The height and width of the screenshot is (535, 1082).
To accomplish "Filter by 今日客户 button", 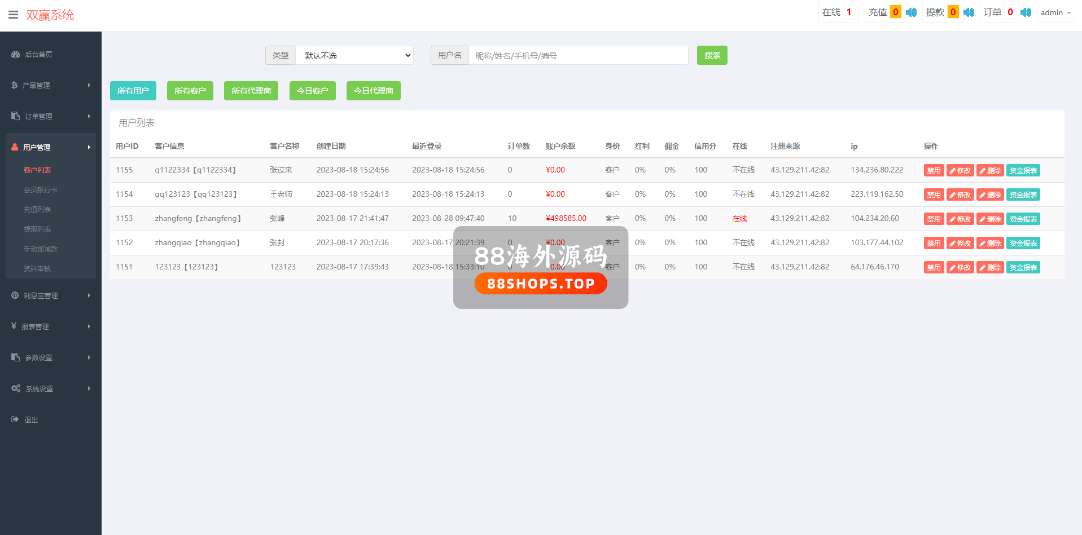I will point(312,91).
